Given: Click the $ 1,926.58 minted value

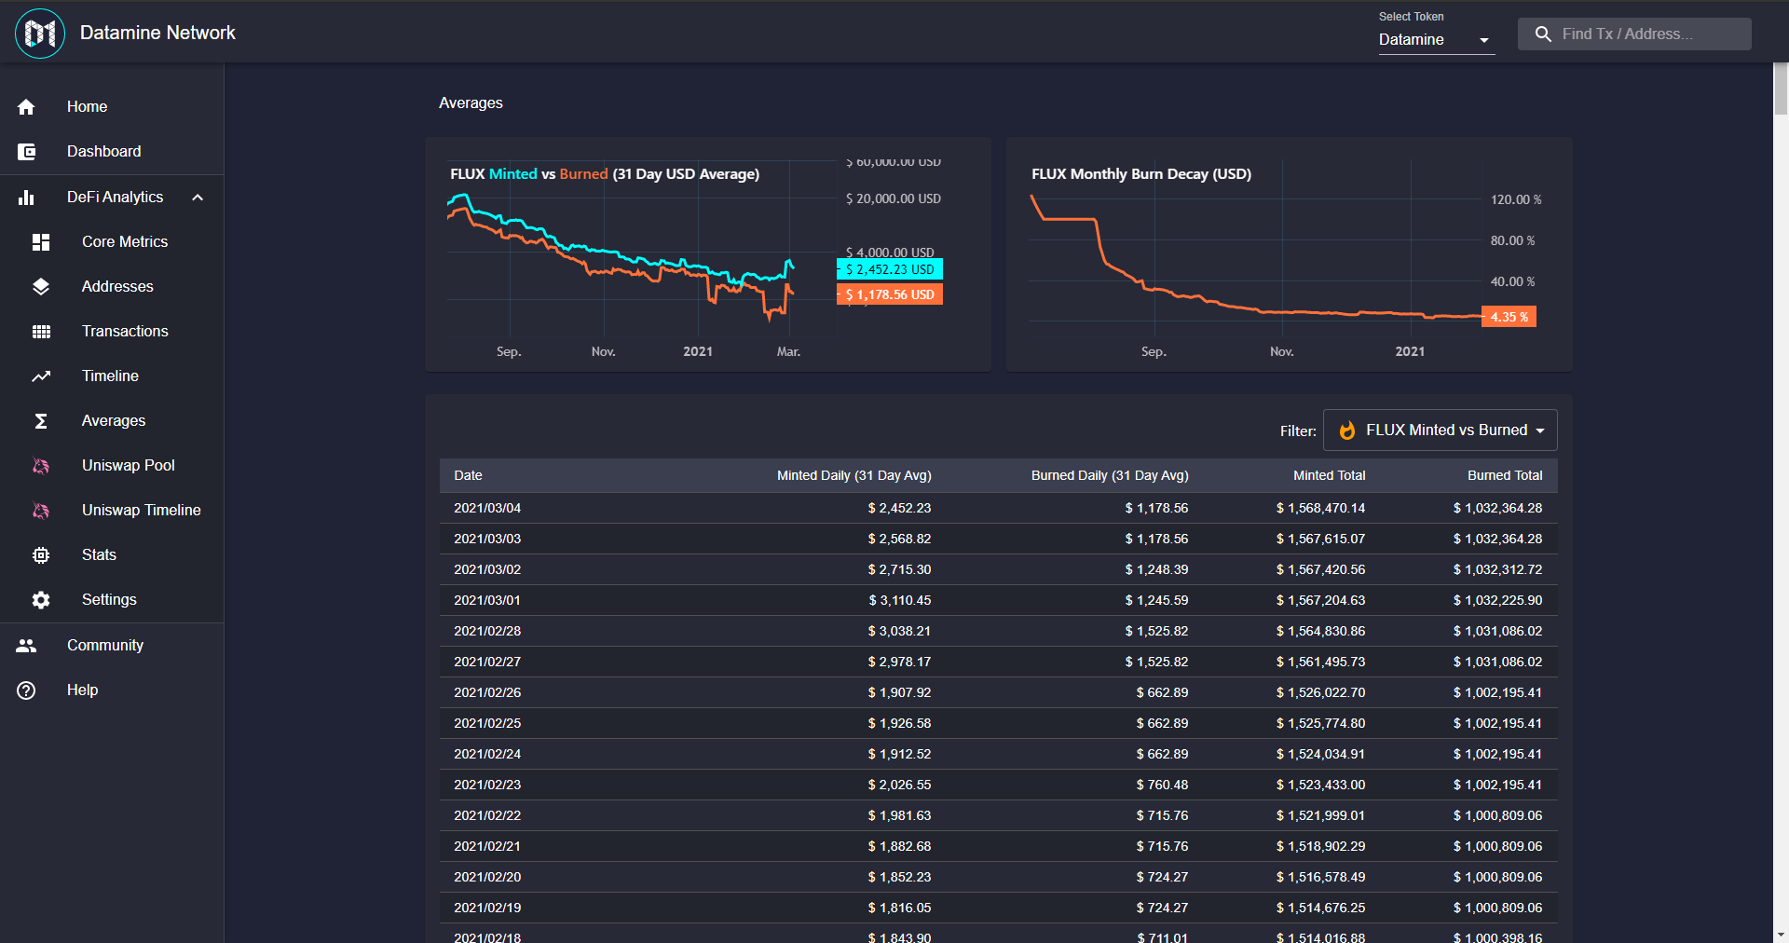Looking at the screenshot, I should point(899,724).
